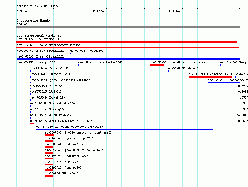Click the red bar under nsv4131951
The width and height of the screenshot is (248, 187).
click(157, 65)
